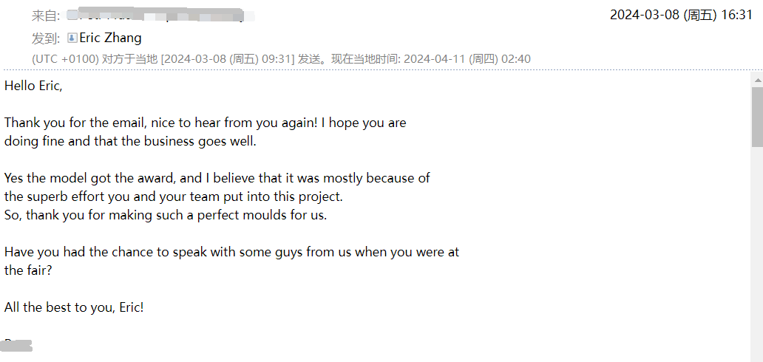The width and height of the screenshot is (763, 362).
Task: Click the empty scrollbar track below the thumb
Action: 757,253
